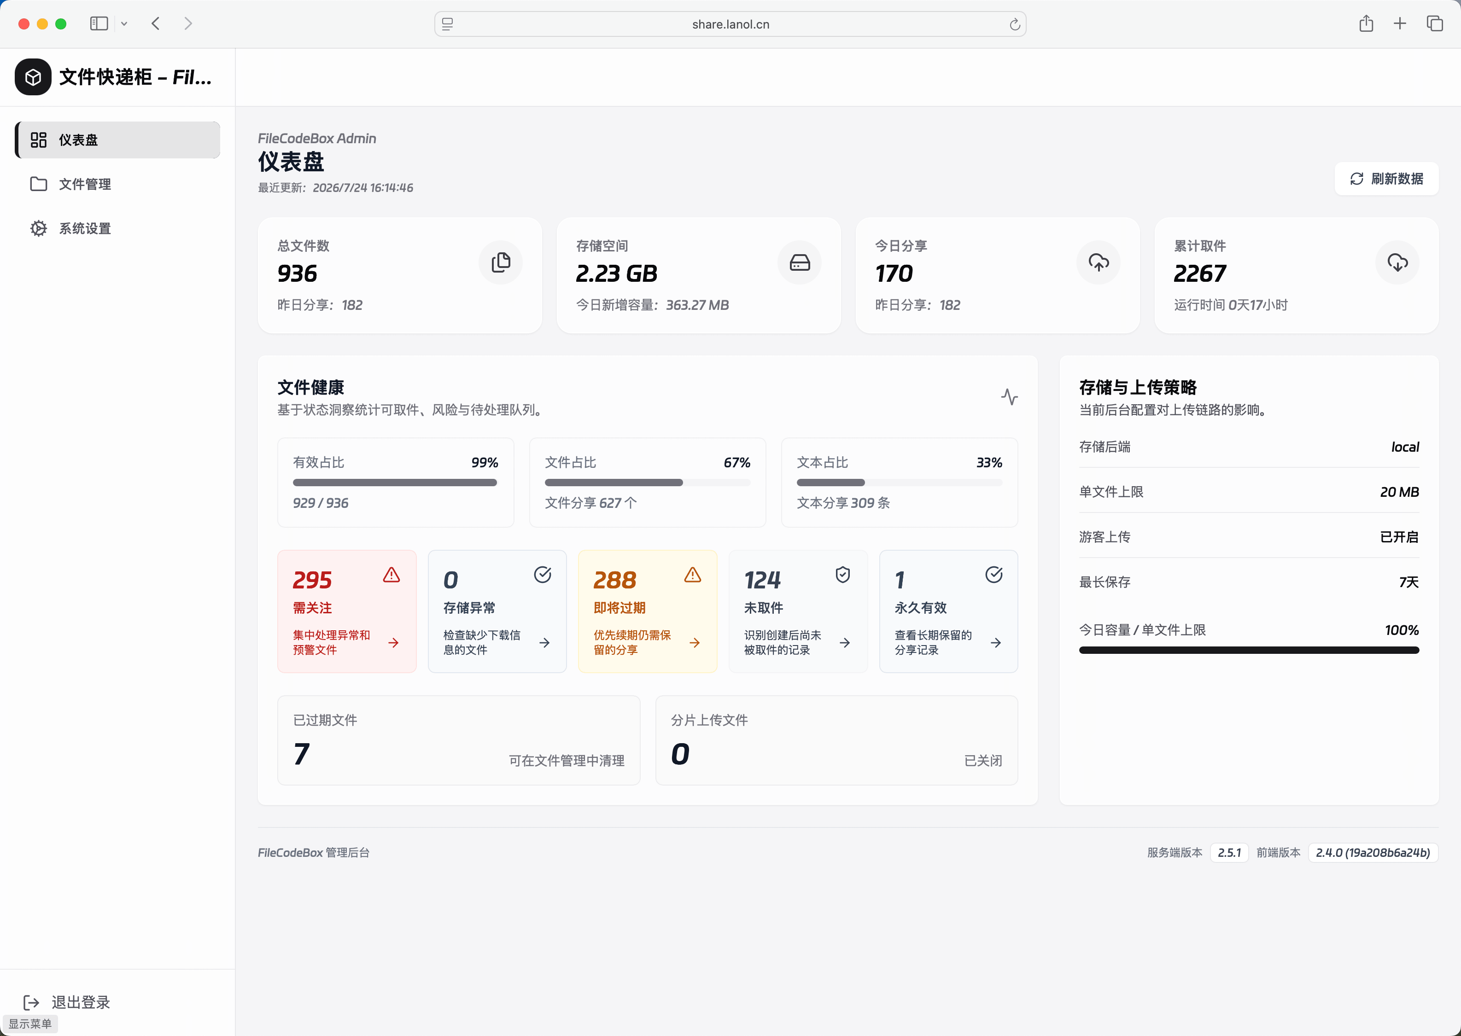Click the orange warning triangle on 即将过期 card
Viewport: 1461px width, 1036px height.
click(x=693, y=575)
